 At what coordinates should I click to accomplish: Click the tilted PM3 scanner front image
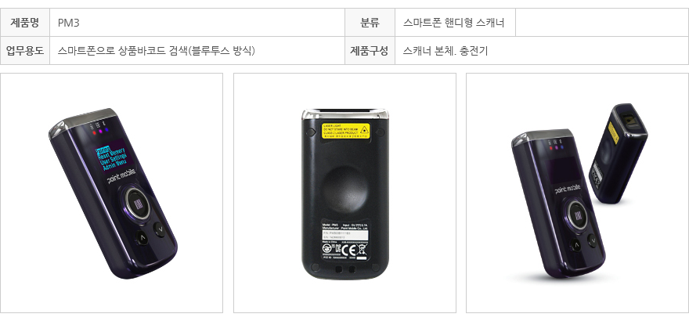coord(112,193)
